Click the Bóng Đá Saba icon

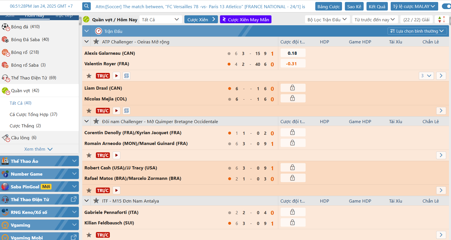pos(5,40)
